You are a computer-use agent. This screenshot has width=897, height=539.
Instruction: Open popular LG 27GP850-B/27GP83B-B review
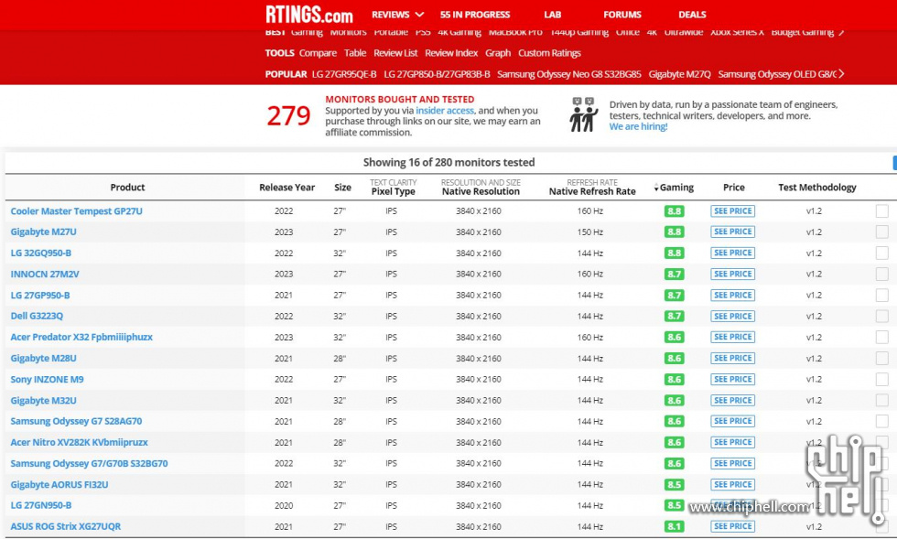(437, 74)
